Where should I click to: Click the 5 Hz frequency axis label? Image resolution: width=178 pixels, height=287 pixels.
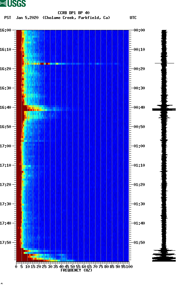(x=22, y=267)
